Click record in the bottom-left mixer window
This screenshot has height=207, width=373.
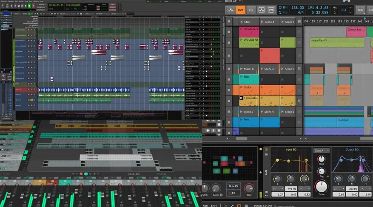coord(81,174)
